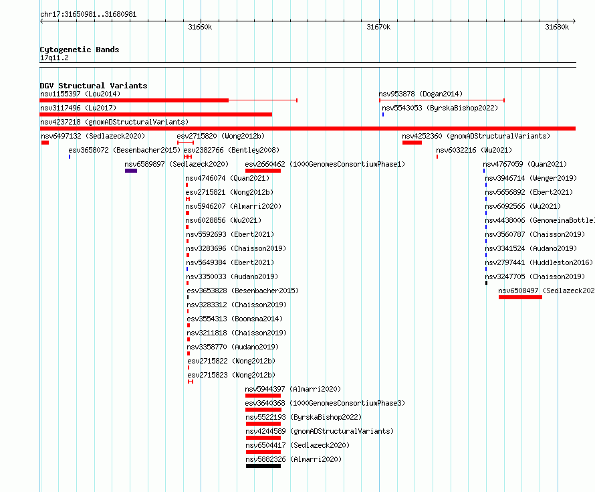The image size is (595, 492).
Task: Open nsv3560787 (Chaisson2019) variant
Action: 535,234
